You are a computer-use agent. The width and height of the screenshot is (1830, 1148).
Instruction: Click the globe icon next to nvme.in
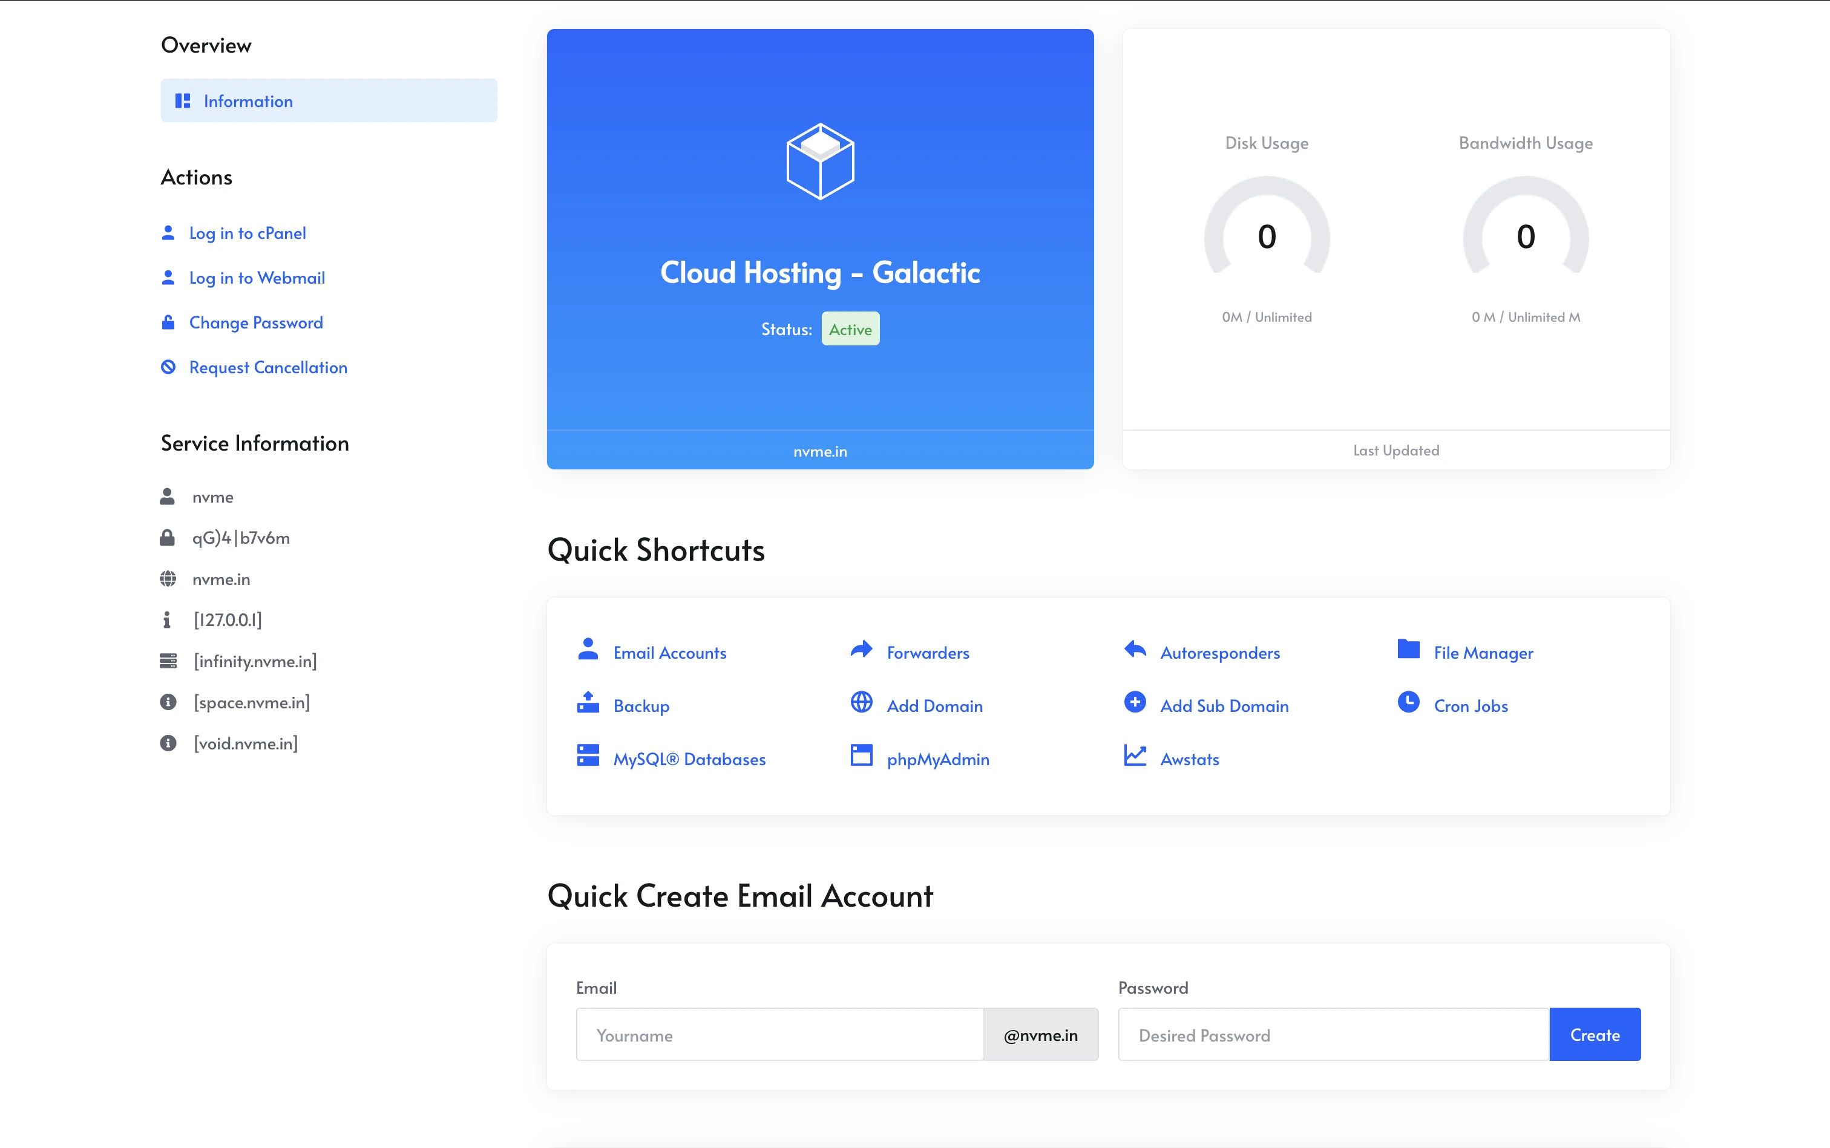(169, 579)
